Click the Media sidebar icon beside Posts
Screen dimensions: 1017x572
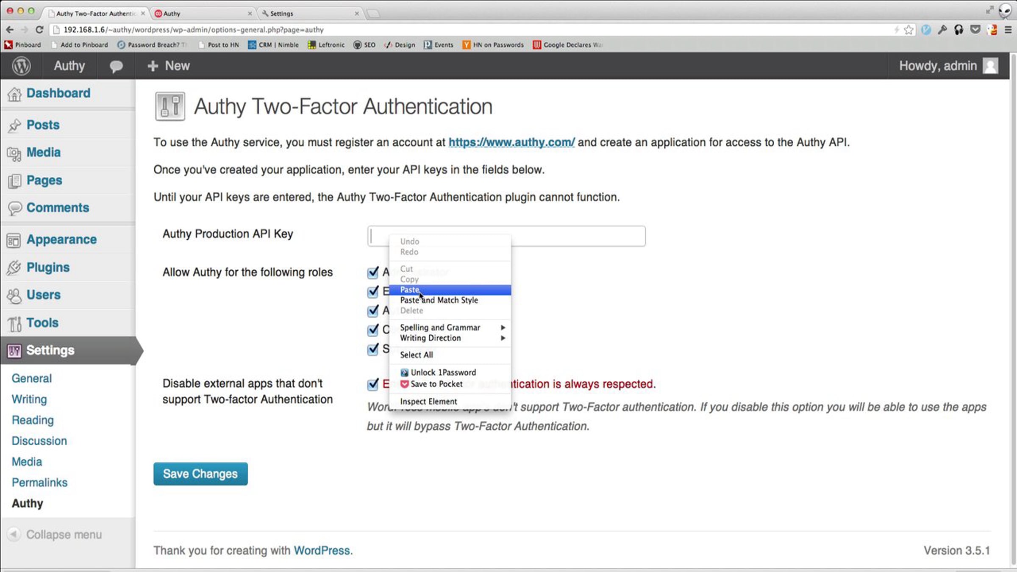point(14,153)
